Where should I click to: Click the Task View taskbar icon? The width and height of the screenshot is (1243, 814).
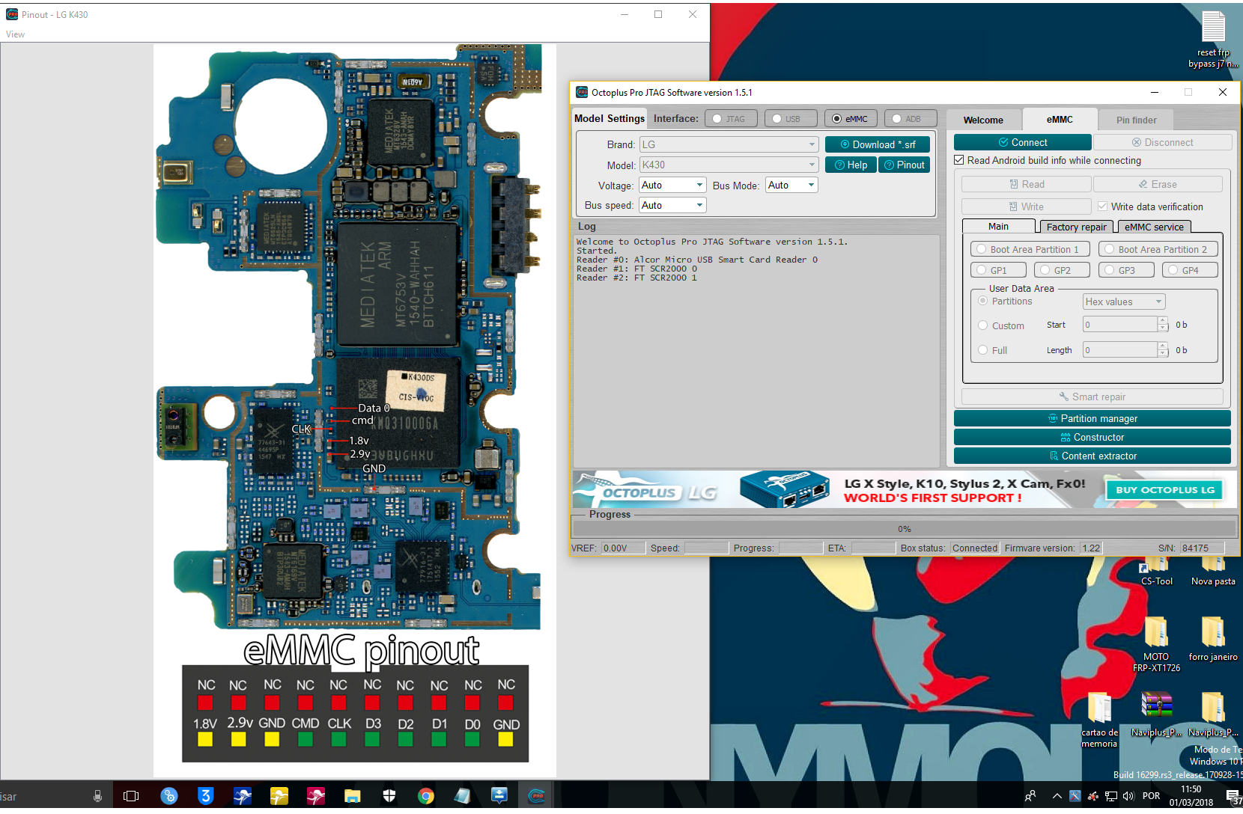coord(131,796)
